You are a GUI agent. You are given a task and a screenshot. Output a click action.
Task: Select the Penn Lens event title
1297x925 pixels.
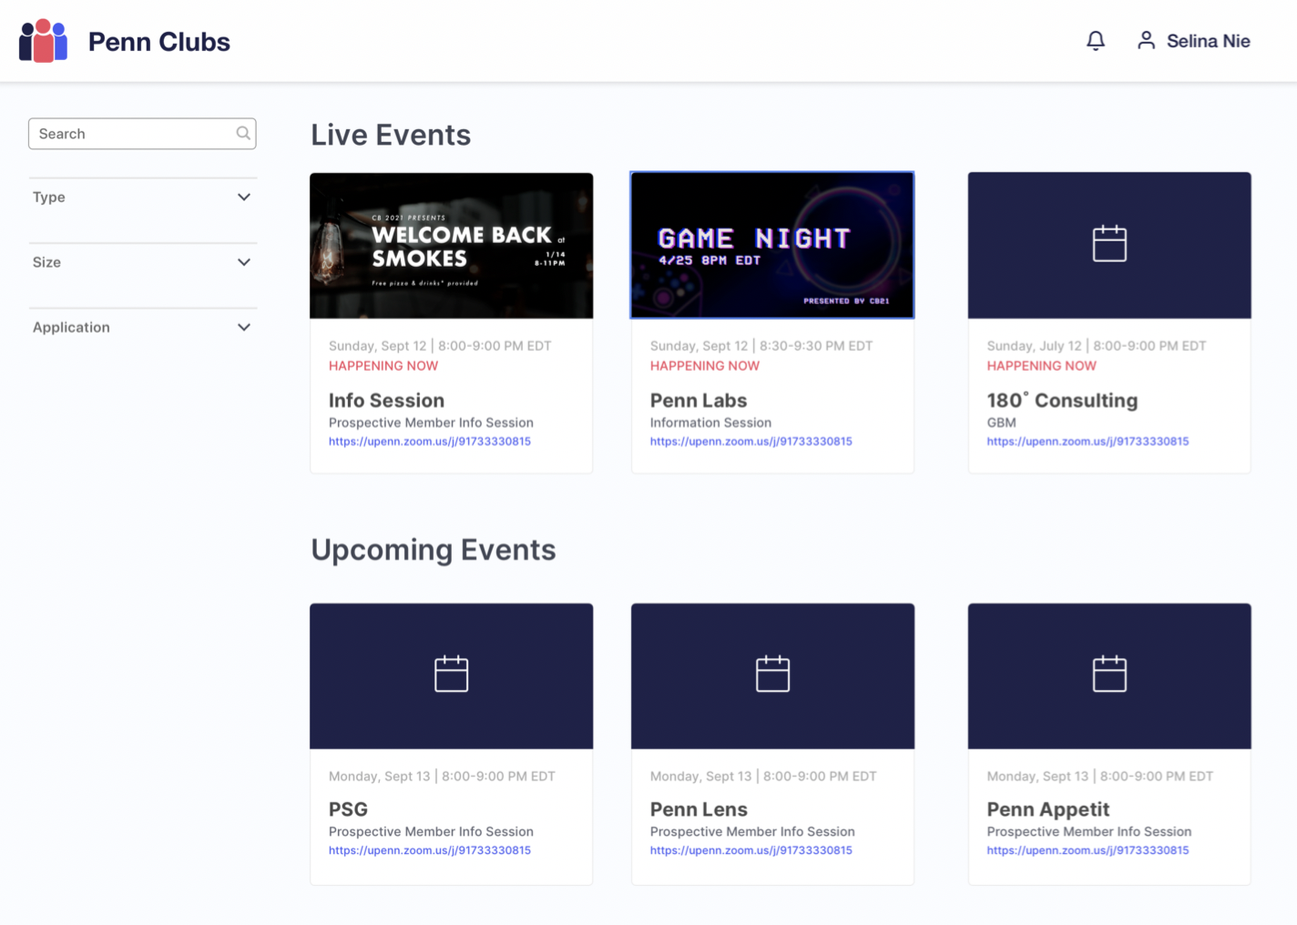coord(699,809)
